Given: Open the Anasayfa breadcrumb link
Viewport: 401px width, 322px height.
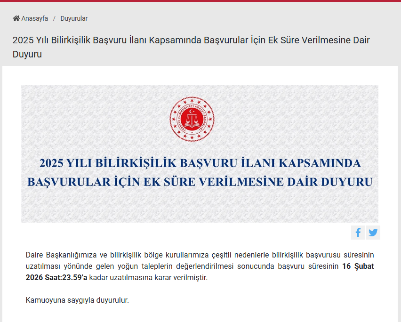Looking at the screenshot, I should pyautogui.click(x=34, y=18).
